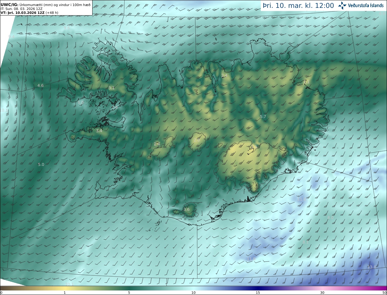This screenshot has height=295, width=387.
Task: Click the 'IT: Sun. 08. 03. 2026 12Z' line
Action: tap(21, 9)
